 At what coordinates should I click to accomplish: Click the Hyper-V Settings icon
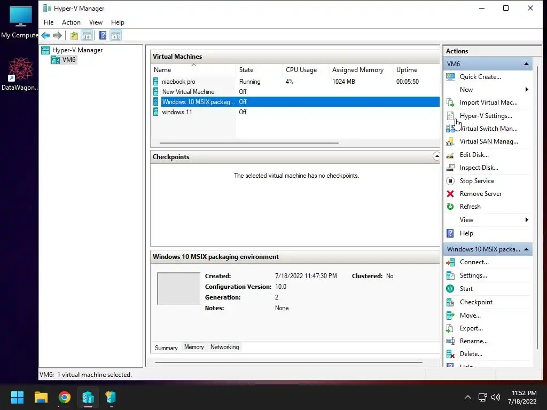click(450, 116)
